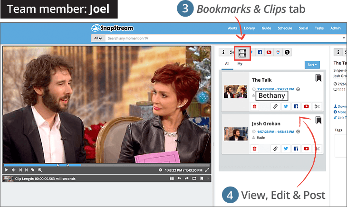
Task: Switch to the My clips tab
Action: [240, 64]
